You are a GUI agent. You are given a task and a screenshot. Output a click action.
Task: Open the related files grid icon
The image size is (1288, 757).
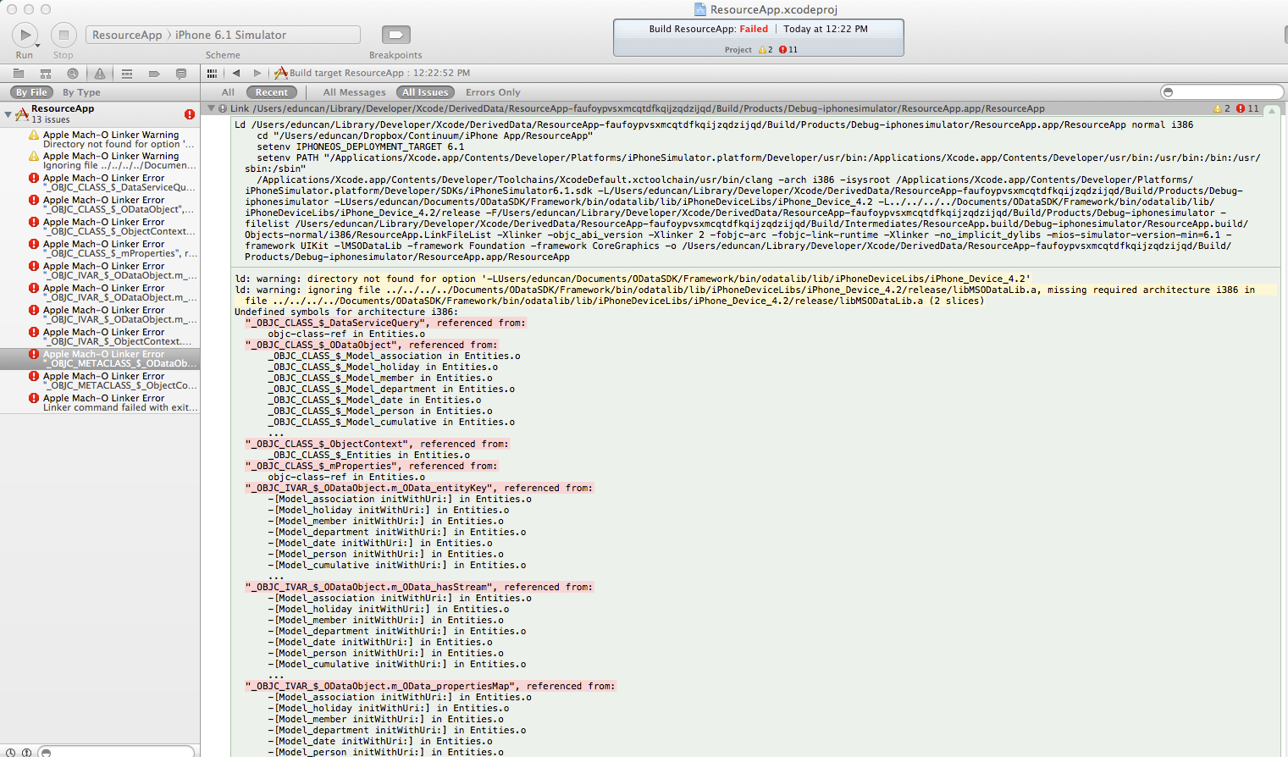[212, 73]
